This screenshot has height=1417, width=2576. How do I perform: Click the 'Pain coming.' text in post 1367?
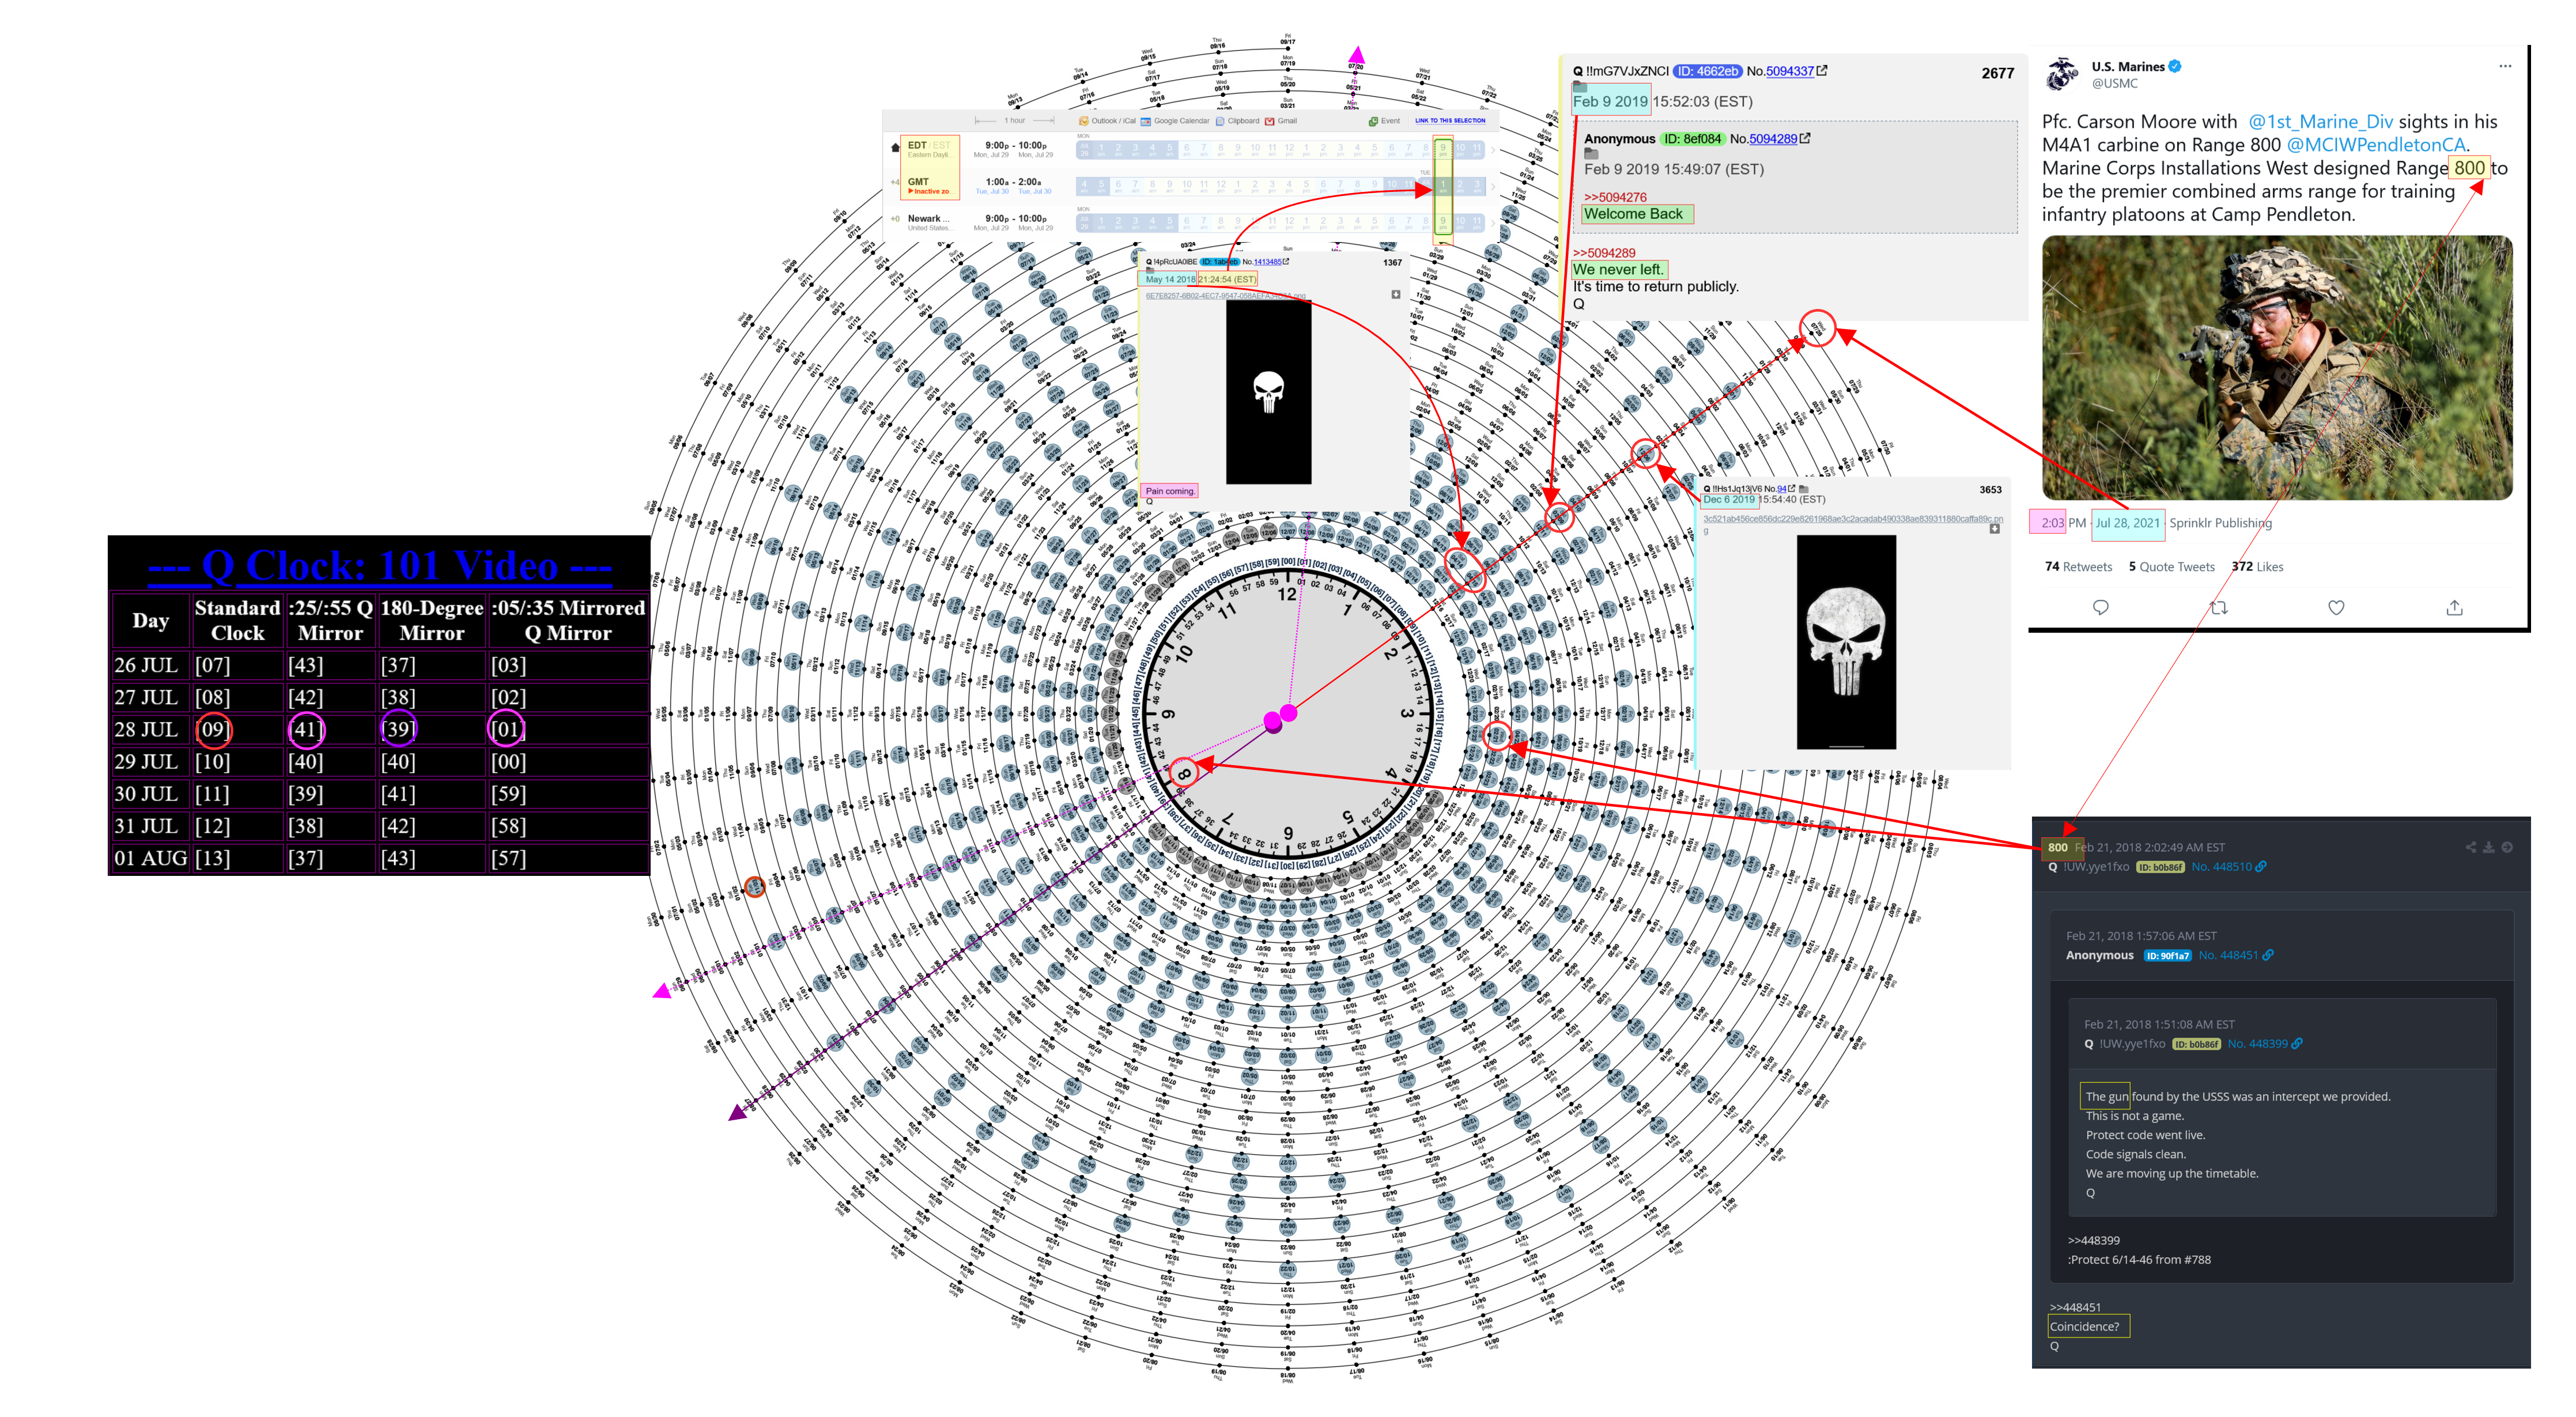click(1169, 491)
